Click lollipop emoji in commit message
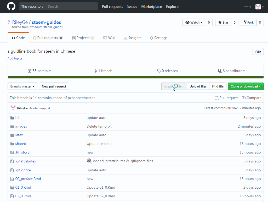The height and width of the screenshot is (202, 268). pos(89,161)
